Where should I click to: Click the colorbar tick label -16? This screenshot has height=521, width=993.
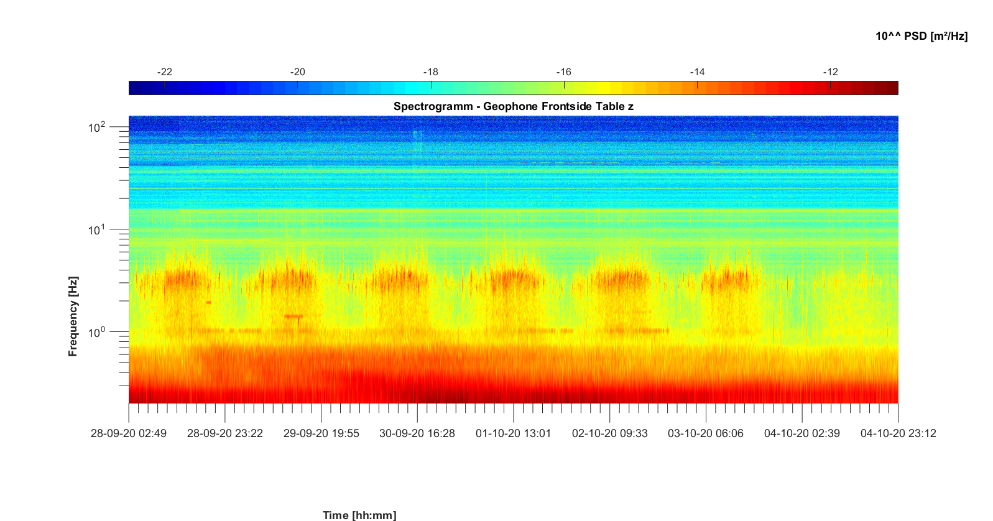coord(564,72)
